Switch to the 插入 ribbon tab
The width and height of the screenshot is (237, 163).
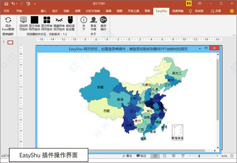point(43,11)
